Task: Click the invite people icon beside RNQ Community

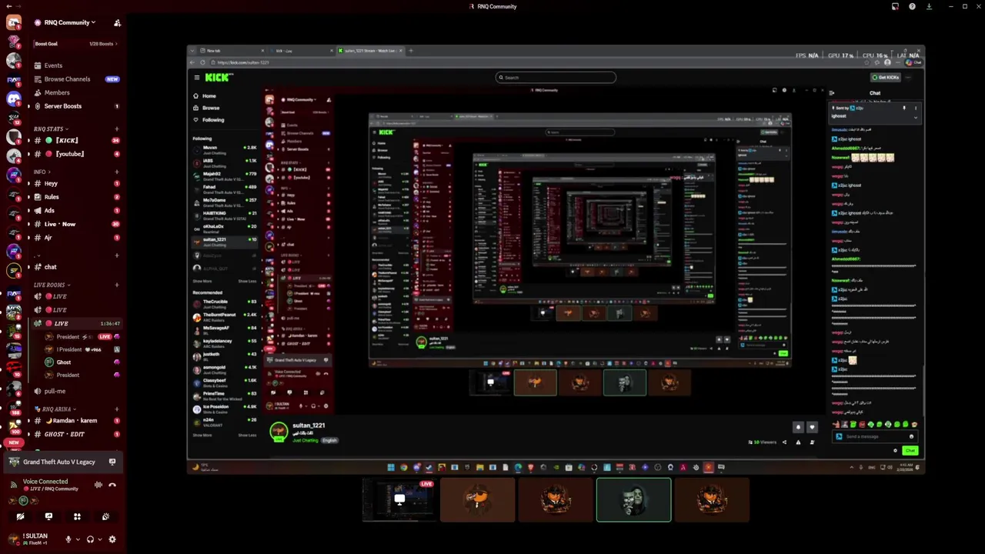Action: (117, 23)
